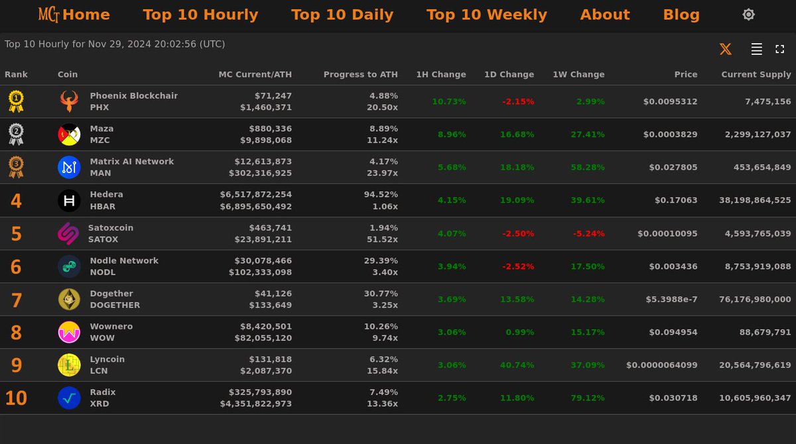This screenshot has height=444, width=796.
Task: Toggle the fullscreen icon
Action: pos(780,49)
